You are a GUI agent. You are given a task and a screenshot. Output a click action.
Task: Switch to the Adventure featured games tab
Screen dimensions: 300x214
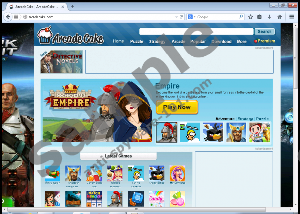[225, 119]
